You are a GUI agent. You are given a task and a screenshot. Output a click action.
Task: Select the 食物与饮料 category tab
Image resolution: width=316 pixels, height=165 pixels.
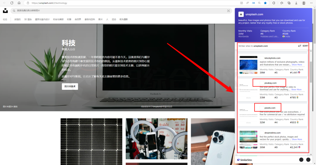(x=90, y=20)
